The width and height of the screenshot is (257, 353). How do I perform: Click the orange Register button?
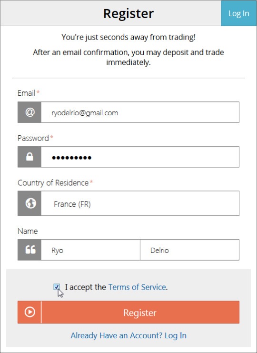click(128, 312)
